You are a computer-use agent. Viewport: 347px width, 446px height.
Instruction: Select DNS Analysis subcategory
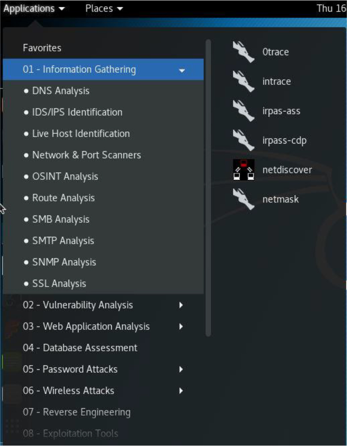(x=61, y=91)
